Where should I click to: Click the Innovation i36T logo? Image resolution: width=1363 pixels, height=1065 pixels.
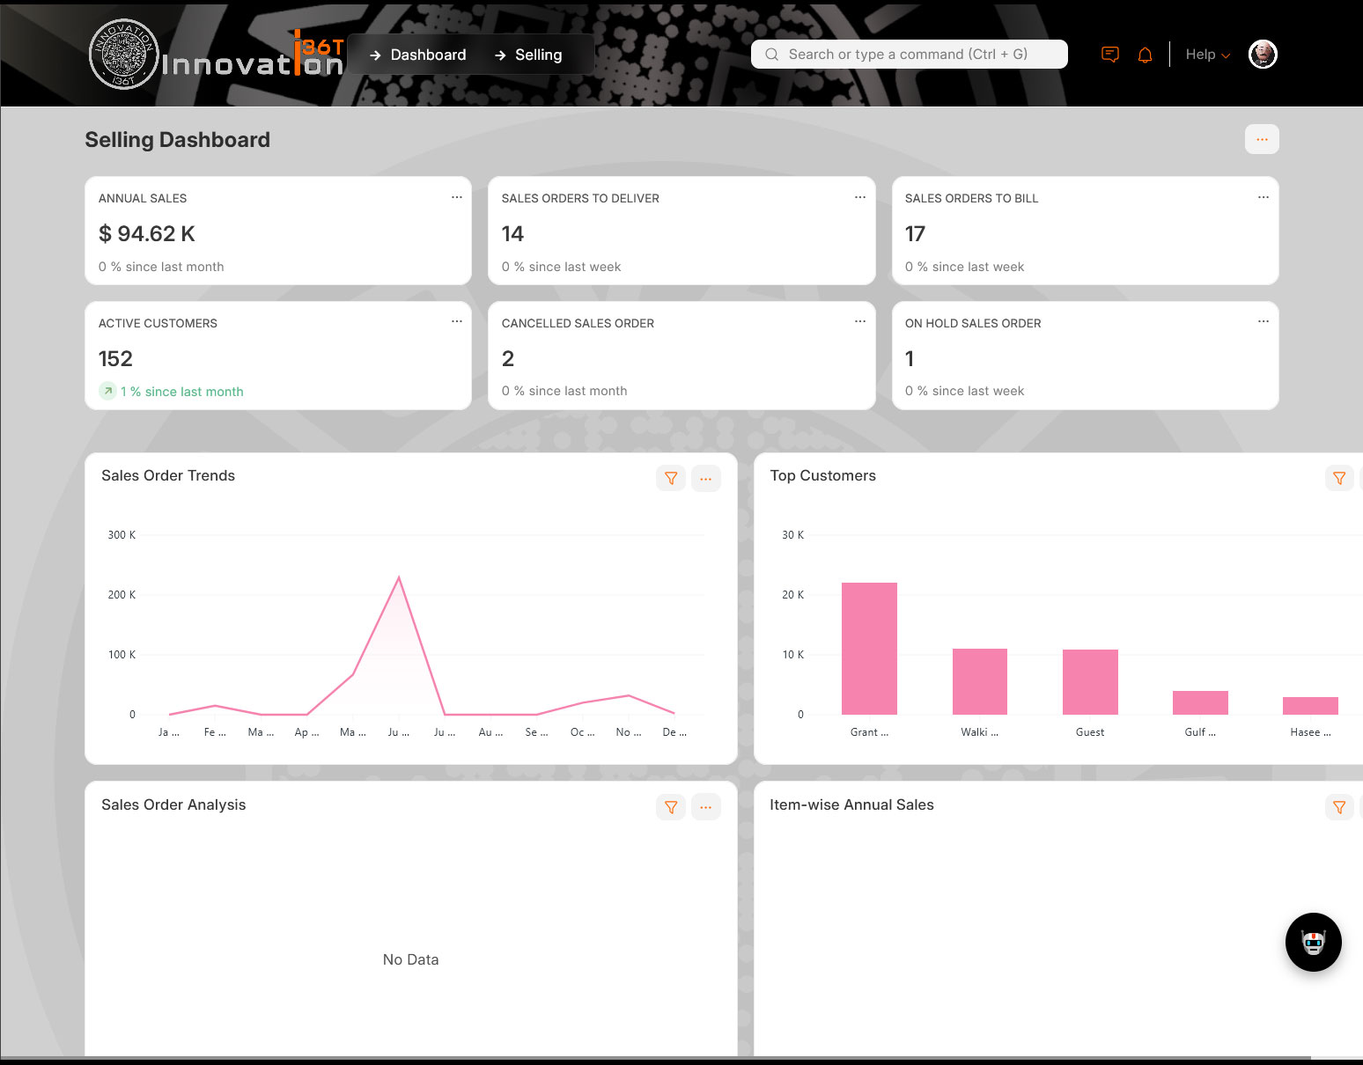(x=216, y=55)
